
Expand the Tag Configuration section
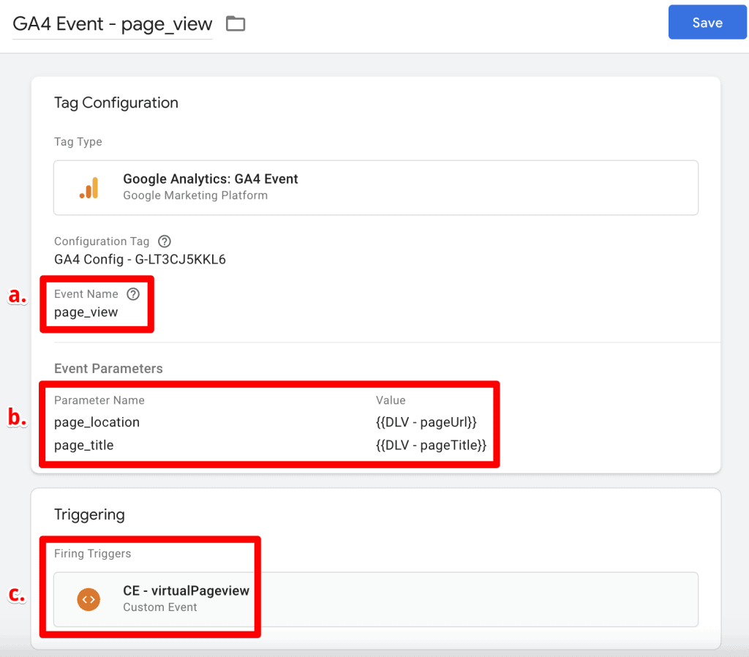click(x=116, y=102)
